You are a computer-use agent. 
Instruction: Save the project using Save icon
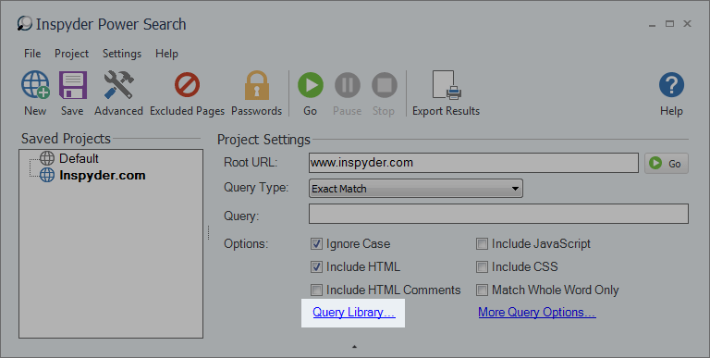(73, 85)
